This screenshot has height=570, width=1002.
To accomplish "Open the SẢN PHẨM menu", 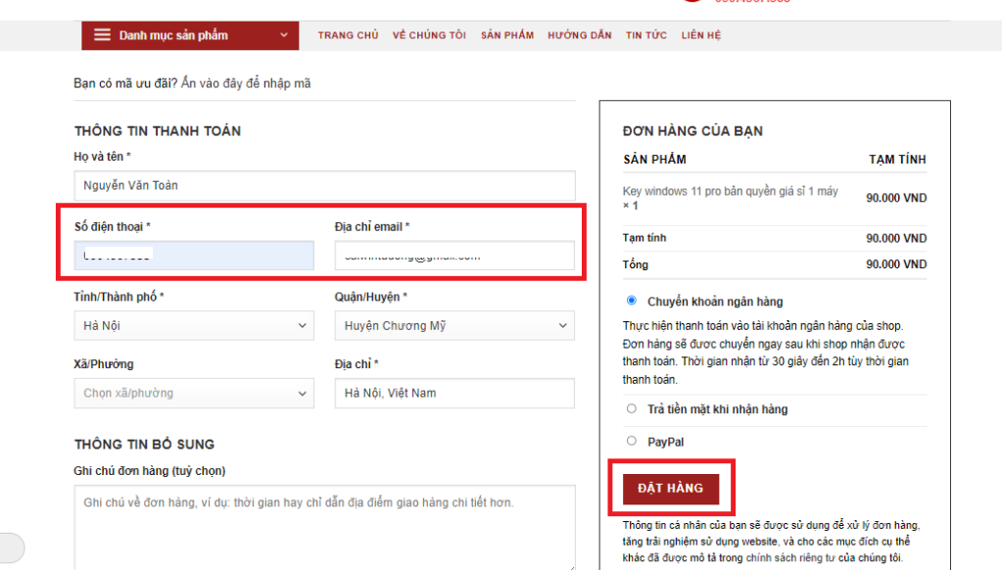I will click(x=506, y=35).
